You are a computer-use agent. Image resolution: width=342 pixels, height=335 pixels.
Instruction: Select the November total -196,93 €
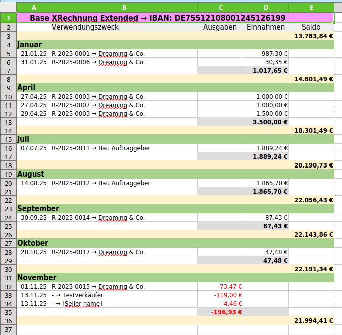click(x=220, y=312)
